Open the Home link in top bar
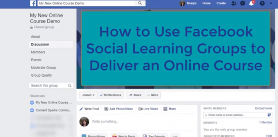This screenshot has width=278, height=137. pos(206,3)
